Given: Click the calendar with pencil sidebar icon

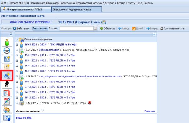Looking at the screenshot, I should (7, 101).
